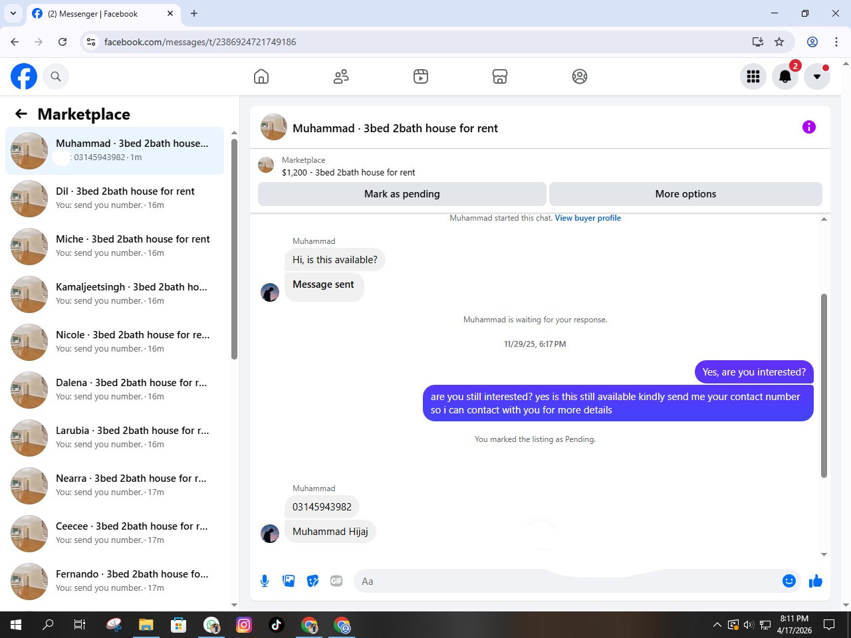851x638 pixels.
Task: Open the Home feed icon
Action: (261, 76)
